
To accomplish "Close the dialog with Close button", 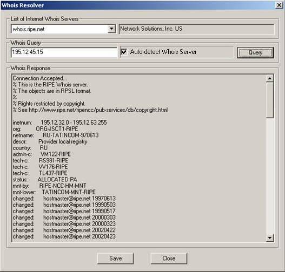I will (x=169, y=259).
